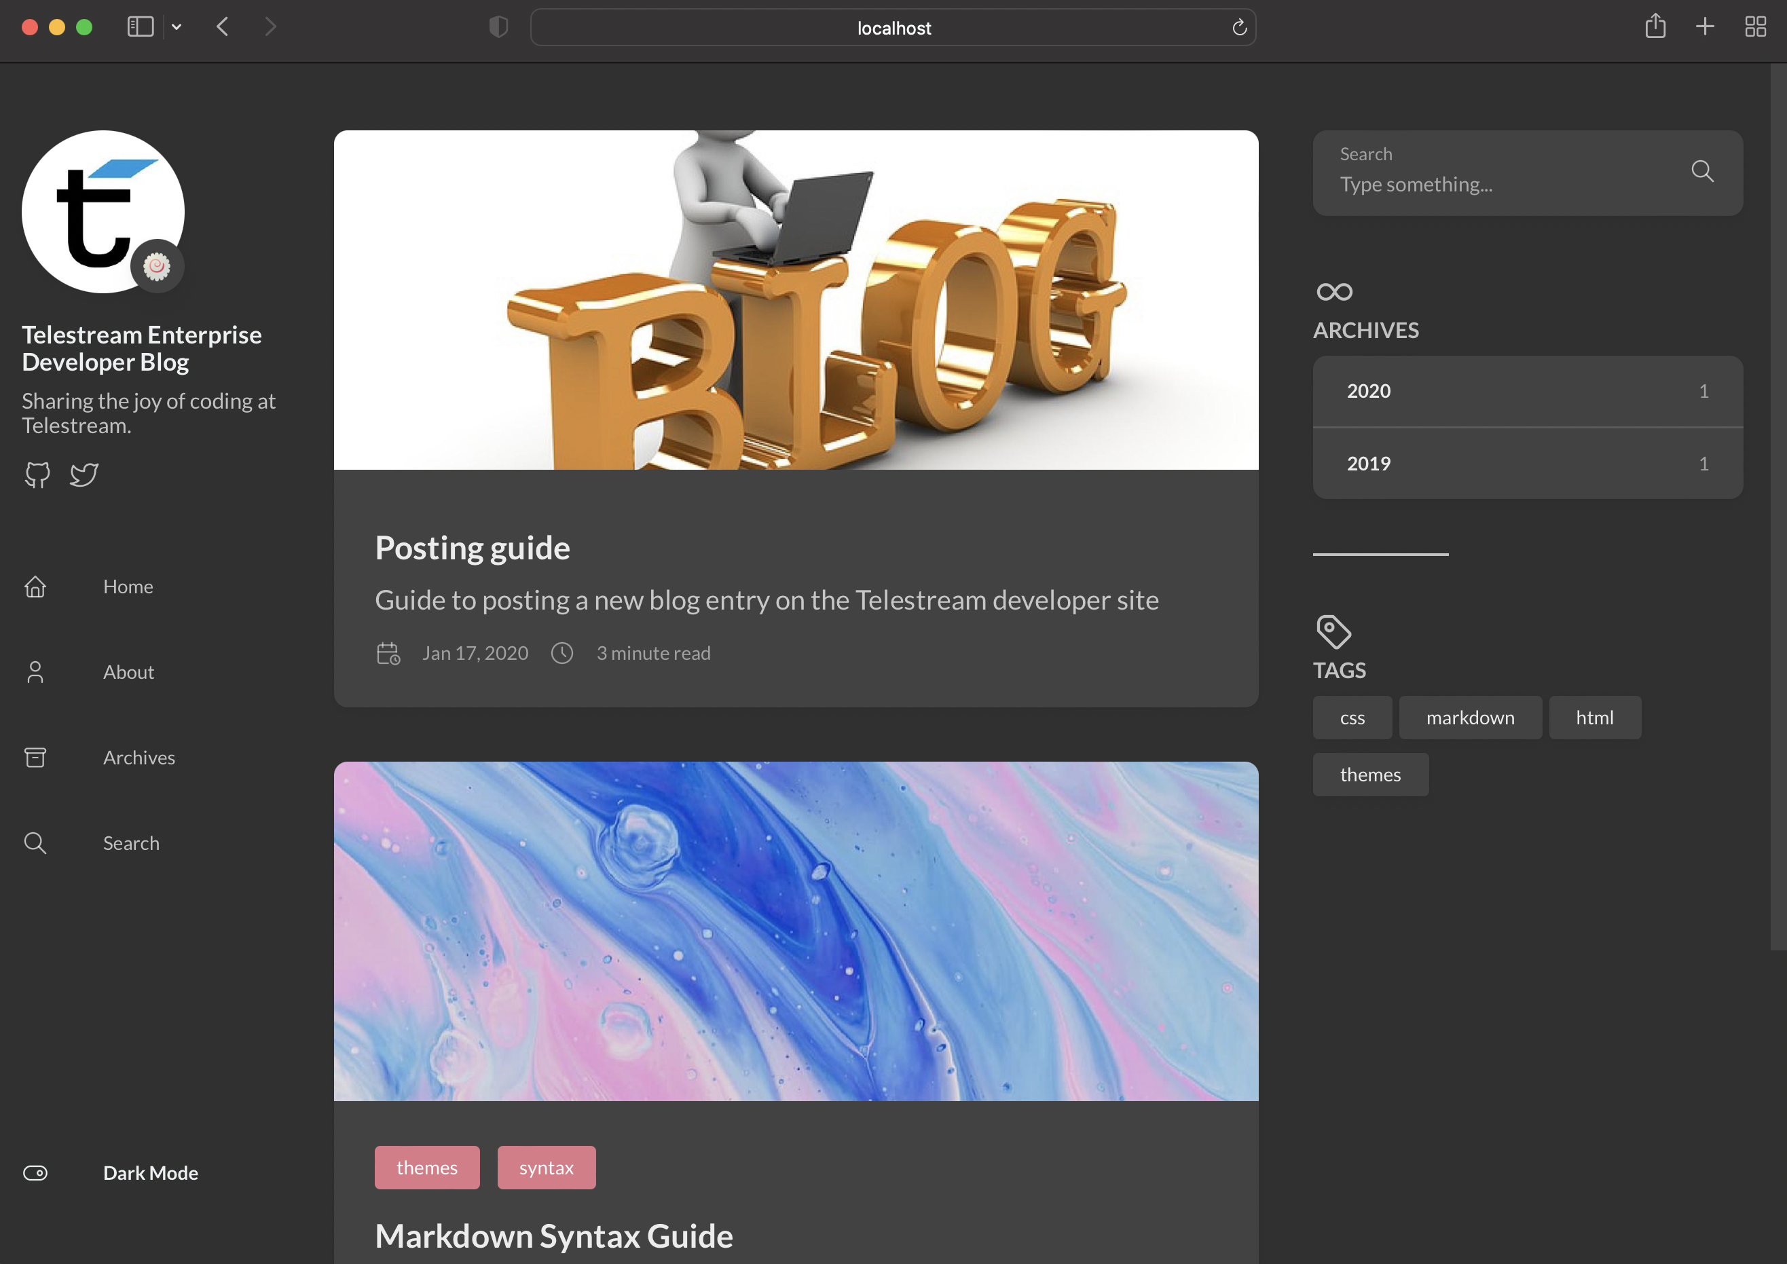Click the privacy shield icon
The width and height of the screenshot is (1787, 1264).
click(x=498, y=27)
